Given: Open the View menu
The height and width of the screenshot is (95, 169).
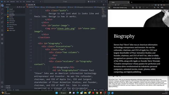Looking at the screenshot, I should pyautogui.click(x=17, y=2).
